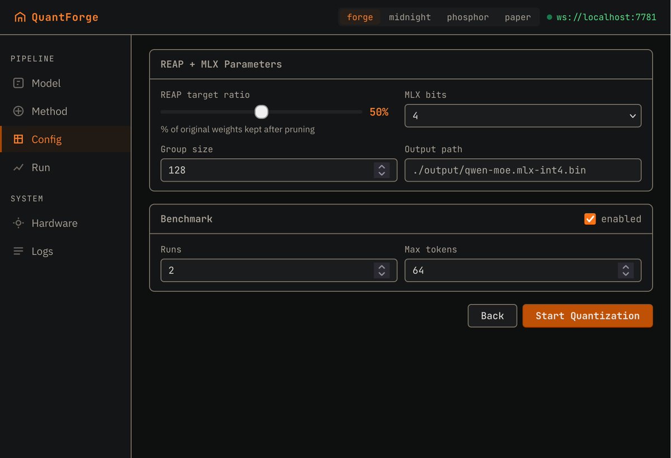671x458 pixels.
Task: Switch to the phosphor theme
Action: pyautogui.click(x=468, y=17)
